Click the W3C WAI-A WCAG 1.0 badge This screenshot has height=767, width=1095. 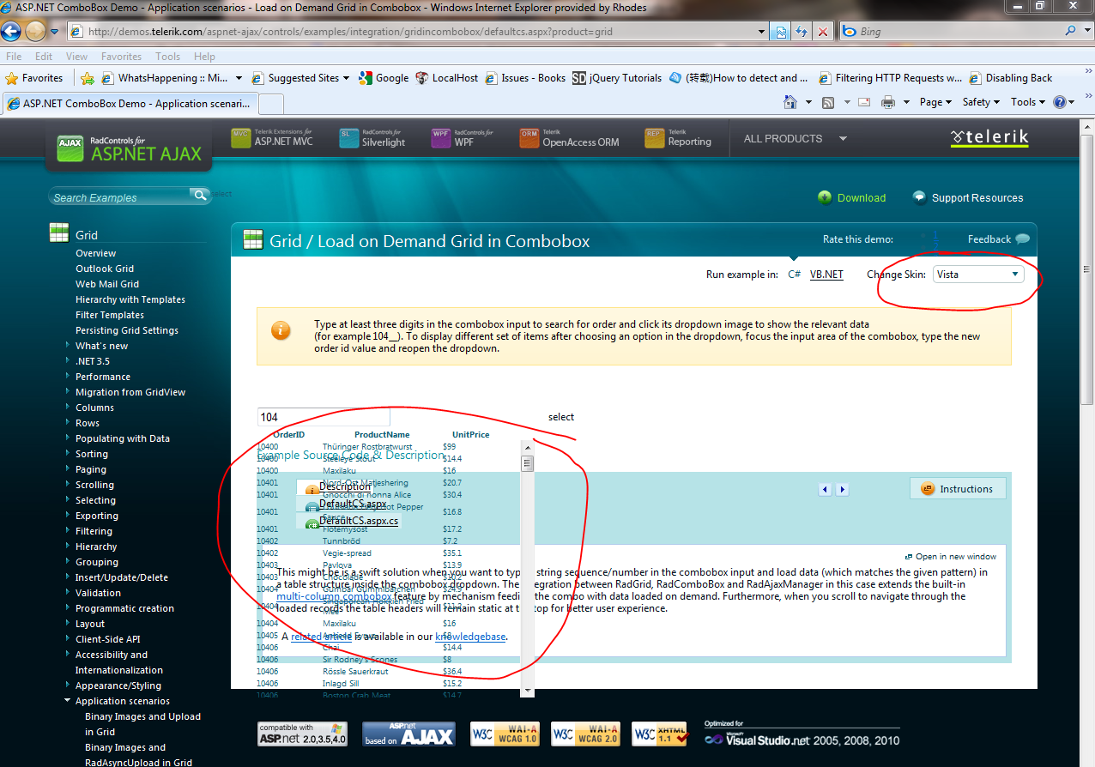click(x=505, y=734)
